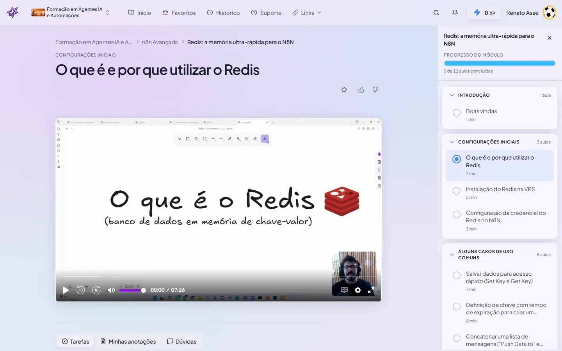
Task: Open Configuração da credencial do Redis lesson
Action: pos(506,216)
